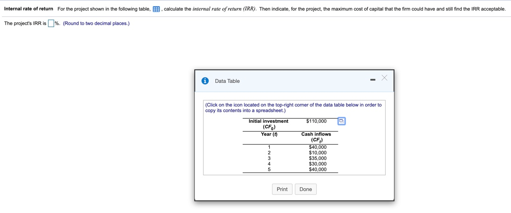Screen dimensions: 511x213
Task: Select the year 1 cash inflow $40,000
Action: coord(318,147)
